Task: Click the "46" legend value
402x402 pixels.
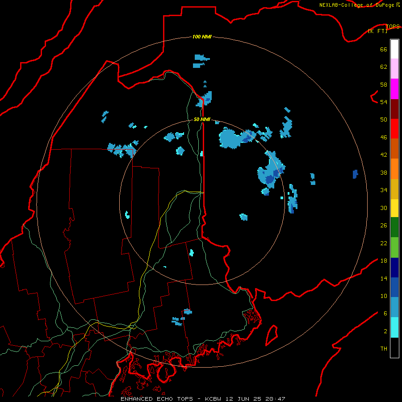Action: tap(384, 138)
